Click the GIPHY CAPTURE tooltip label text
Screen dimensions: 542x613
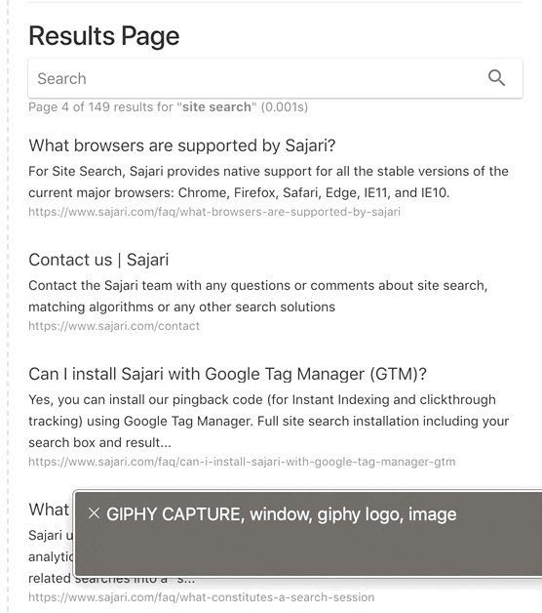(x=281, y=514)
